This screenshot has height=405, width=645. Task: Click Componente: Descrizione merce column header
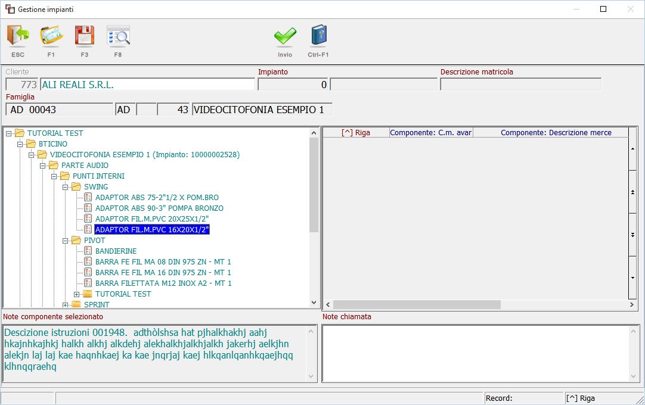click(x=550, y=132)
